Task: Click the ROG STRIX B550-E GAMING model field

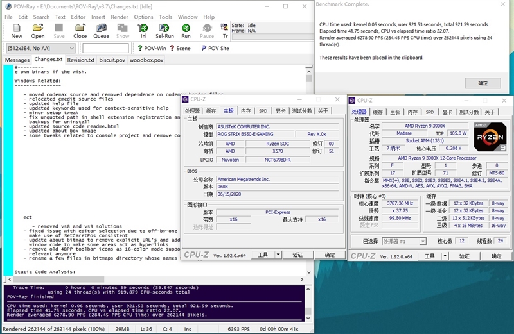Action: (254, 134)
